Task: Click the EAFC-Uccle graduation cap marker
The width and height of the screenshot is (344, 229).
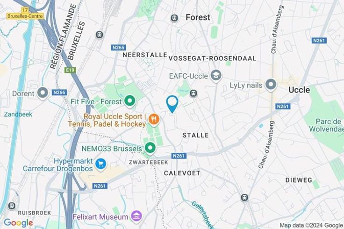Action: pyautogui.click(x=216, y=76)
